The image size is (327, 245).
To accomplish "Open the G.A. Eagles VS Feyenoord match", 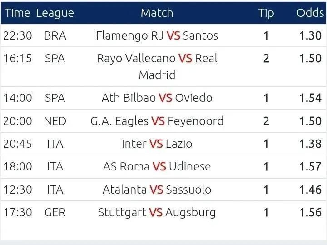I will pos(157,121).
